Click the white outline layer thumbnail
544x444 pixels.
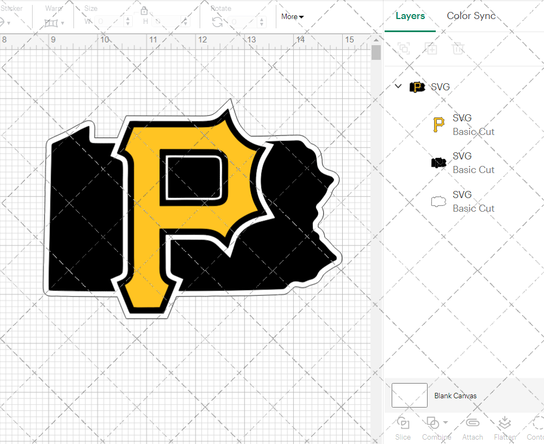point(438,201)
